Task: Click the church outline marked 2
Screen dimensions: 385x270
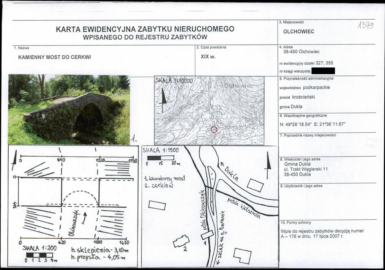Action: tap(181, 241)
